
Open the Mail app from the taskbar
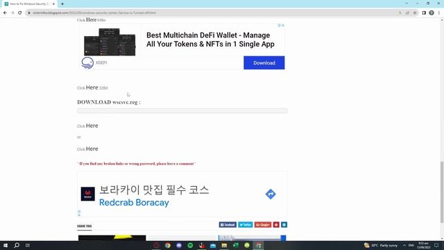click(x=213, y=245)
